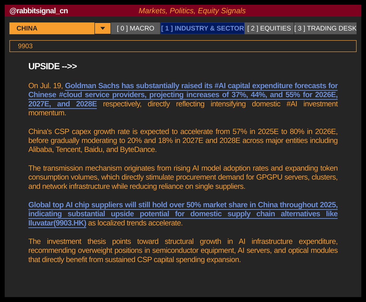Click the @rabbitsignal_cn handle in the header
The image size is (366, 302).
pos(39,11)
